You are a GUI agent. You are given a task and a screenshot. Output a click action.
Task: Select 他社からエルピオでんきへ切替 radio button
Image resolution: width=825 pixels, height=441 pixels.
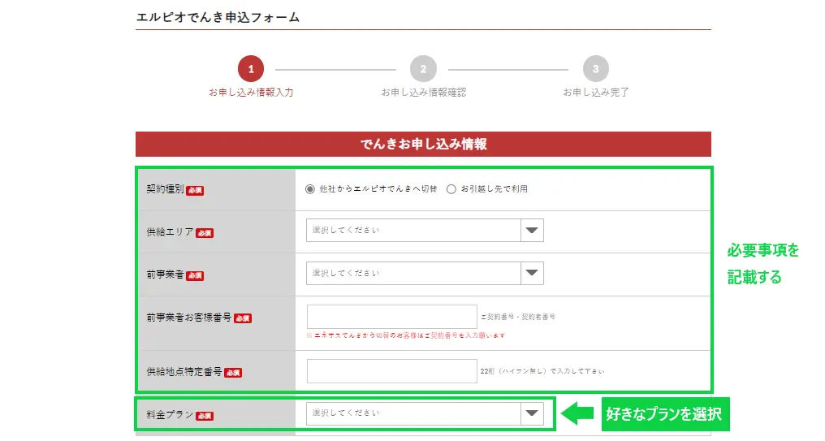pyautogui.click(x=310, y=189)
